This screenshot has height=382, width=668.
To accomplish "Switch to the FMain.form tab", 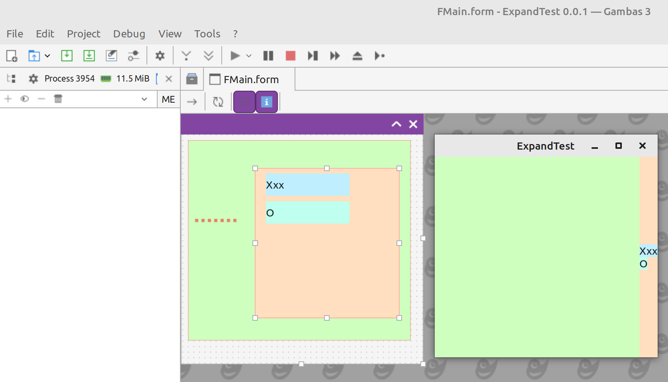I will point(250,80).
